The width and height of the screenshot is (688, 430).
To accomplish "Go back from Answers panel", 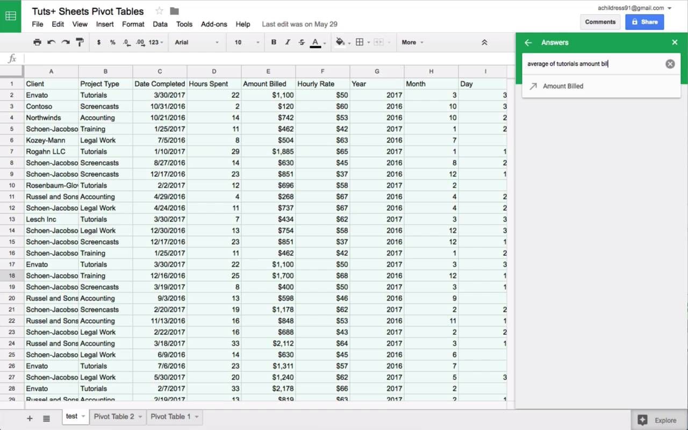I will (528, 42).
